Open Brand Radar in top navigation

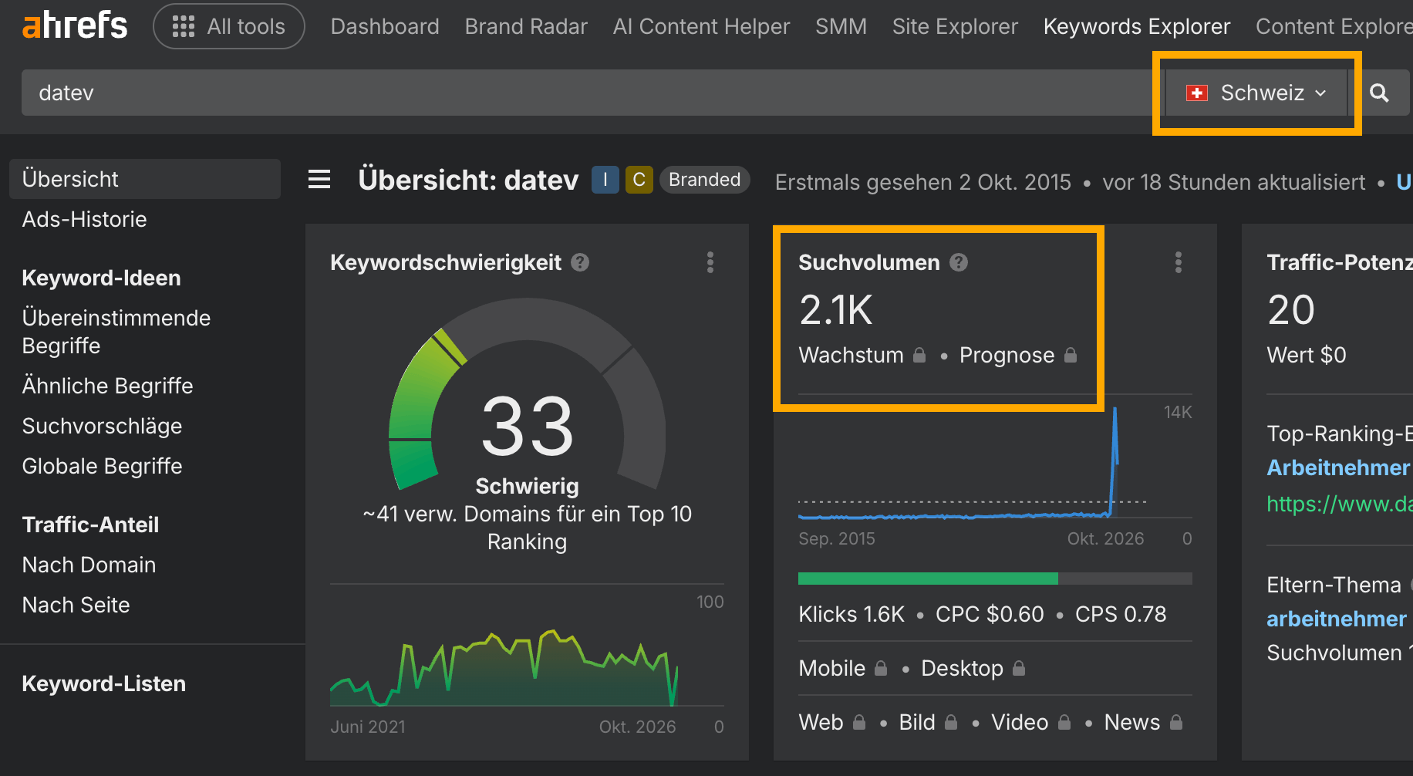click(x=526, y=27)
